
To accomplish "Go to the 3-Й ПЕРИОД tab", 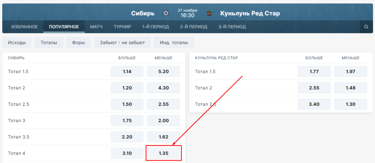I will pyautogui.click(x=232, y=27).
